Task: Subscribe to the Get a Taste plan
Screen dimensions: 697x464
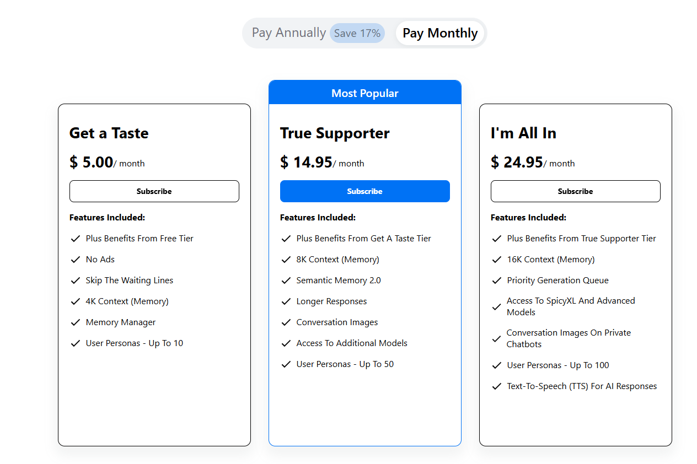Action: (x=154, y=191)
